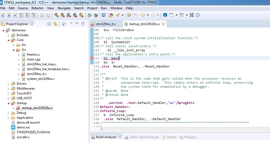
Task: Click the first Build hammer icon
Action: point(57,15)
